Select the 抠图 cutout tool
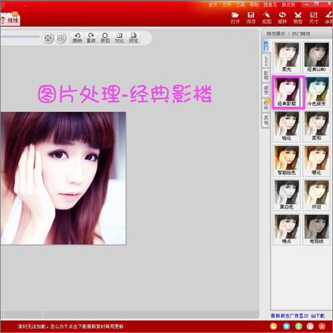333x333 pixels. pos(267,18)
